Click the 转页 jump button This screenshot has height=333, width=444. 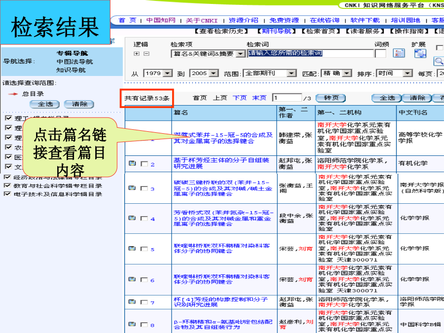[331, 98]
